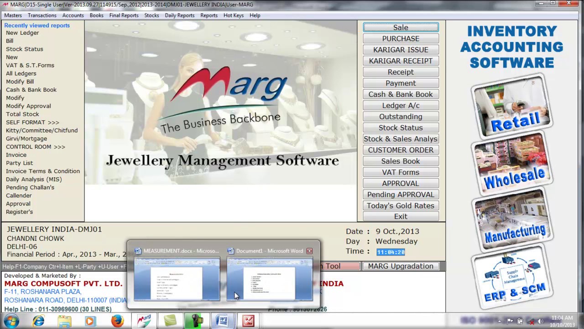
Task: Open Daily Analysis (MIS) link
Action: [34, 179]
